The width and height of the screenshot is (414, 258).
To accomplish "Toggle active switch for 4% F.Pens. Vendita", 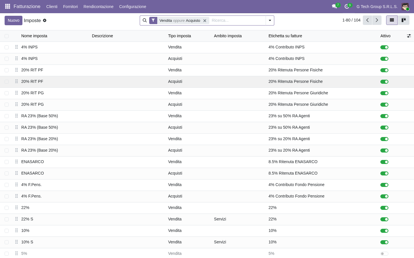I will (x=384, y=185).
